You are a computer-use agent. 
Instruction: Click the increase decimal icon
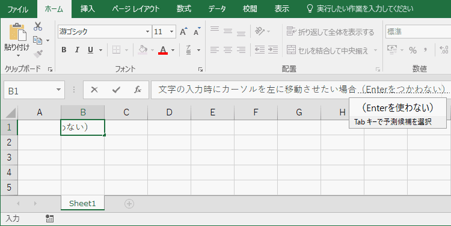(444, 50)
